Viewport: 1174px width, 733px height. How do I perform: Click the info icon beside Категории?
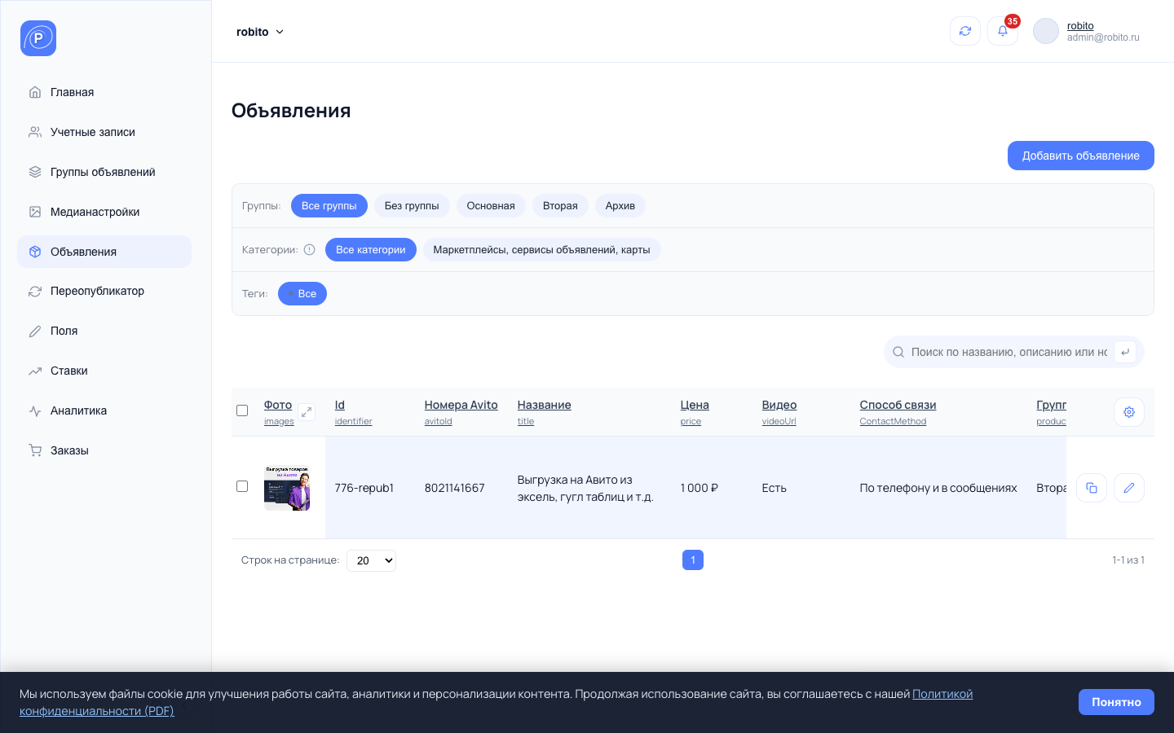coord(310,250)
